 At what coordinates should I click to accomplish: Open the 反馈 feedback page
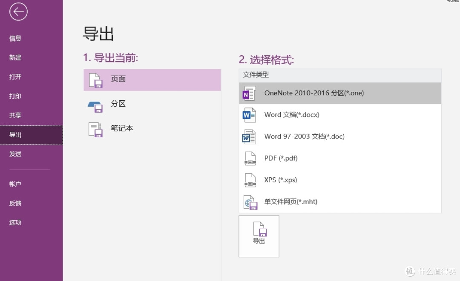click(x=15, y=203)
